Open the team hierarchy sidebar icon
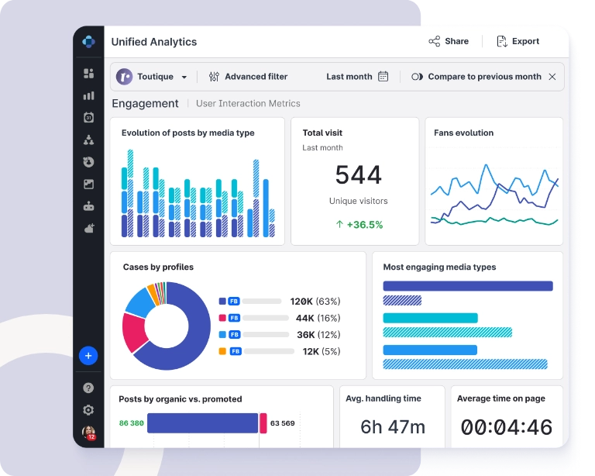This screenshot has height=476, width=595. (x=88, y=140)
